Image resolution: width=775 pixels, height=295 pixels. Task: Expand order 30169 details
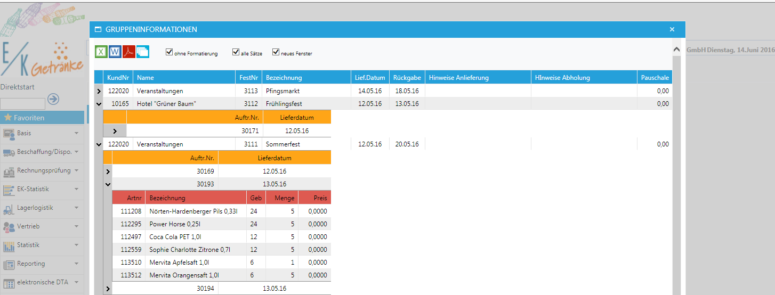click(108, 171)
